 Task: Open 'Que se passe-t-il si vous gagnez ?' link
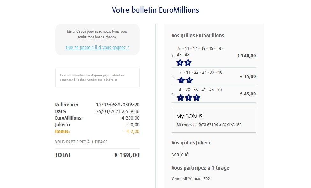pos(97,48)
